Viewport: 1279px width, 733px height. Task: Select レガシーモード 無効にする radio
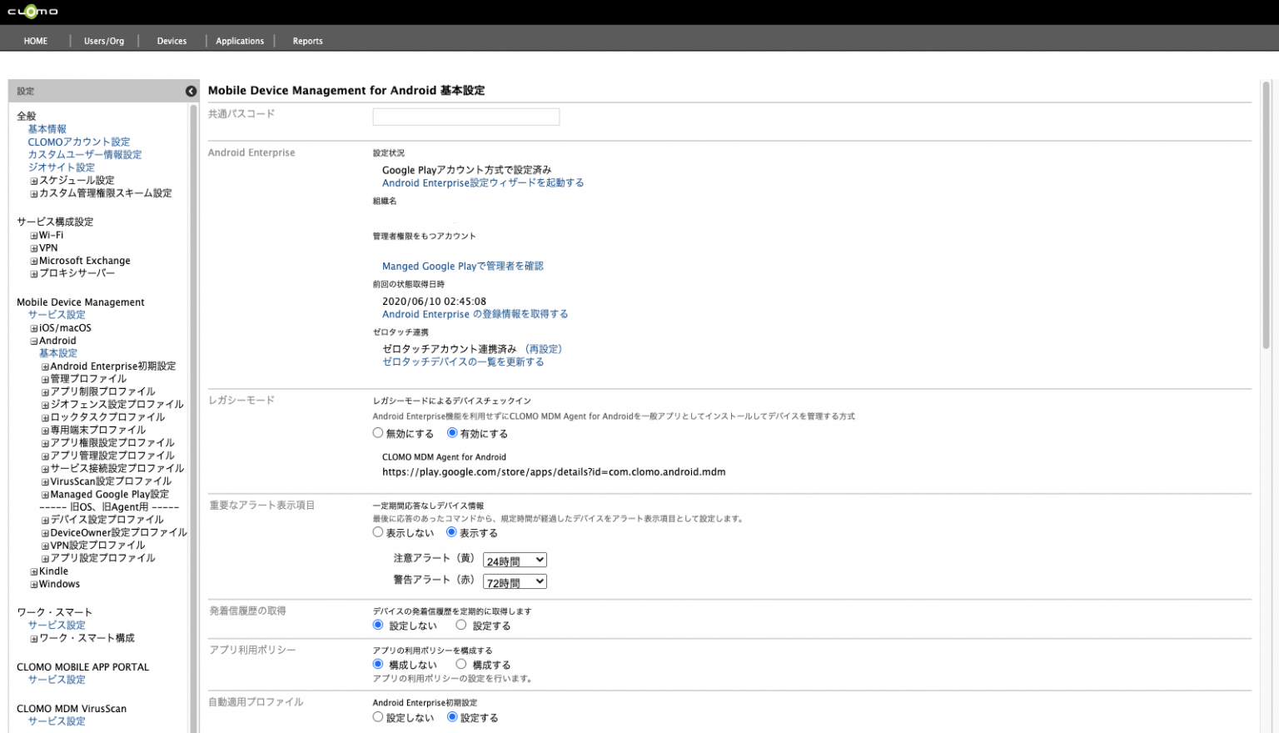378,433
